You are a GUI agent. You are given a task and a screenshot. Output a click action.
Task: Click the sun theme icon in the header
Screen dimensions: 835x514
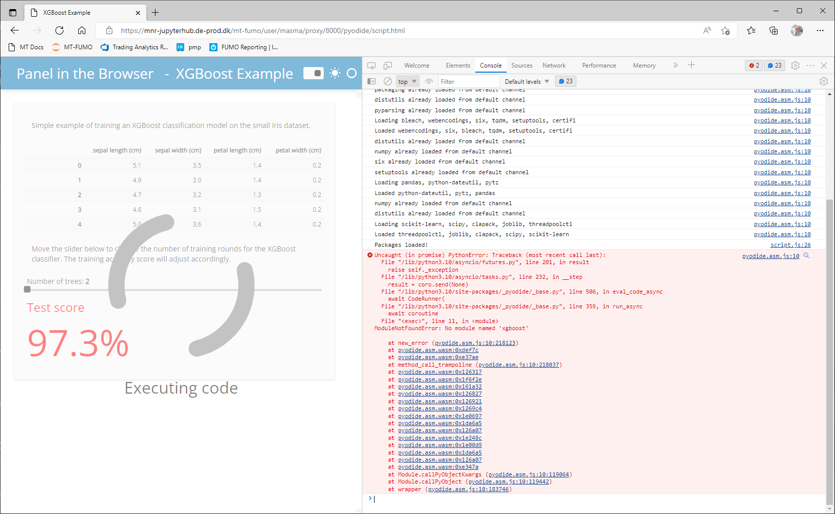[335, 73]
